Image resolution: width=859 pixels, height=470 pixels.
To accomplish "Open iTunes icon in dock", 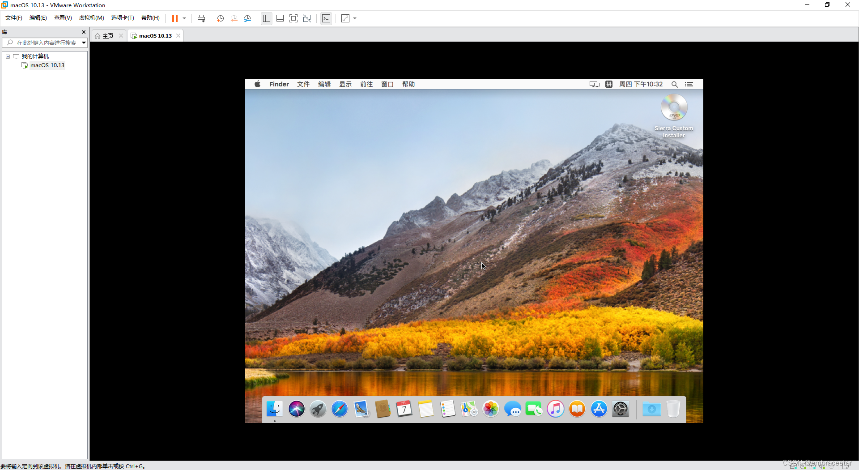I will pyautogui.click(x=556, y=409).
